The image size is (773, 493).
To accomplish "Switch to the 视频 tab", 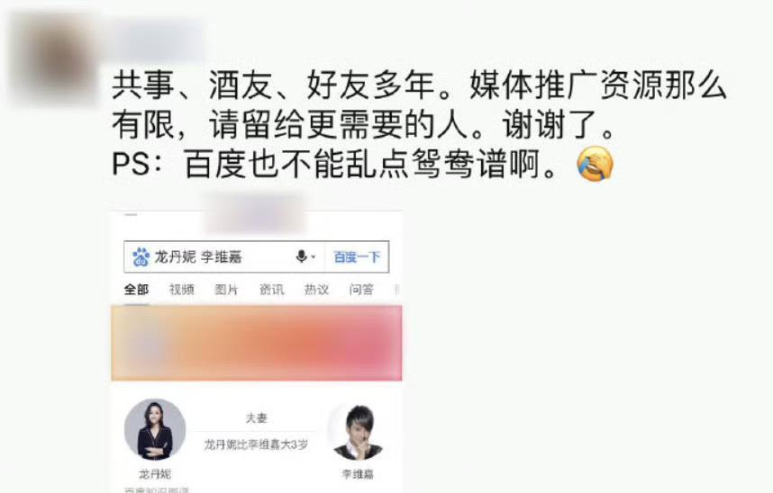I will click(x=181, y=290).
